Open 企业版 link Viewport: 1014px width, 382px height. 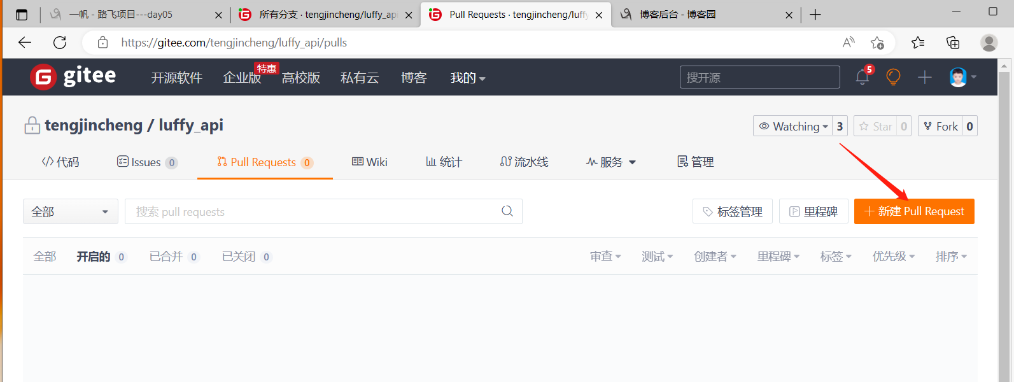(x=242, y=78)
